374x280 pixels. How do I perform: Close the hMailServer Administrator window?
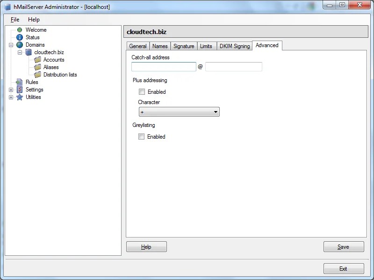point(360,5)
